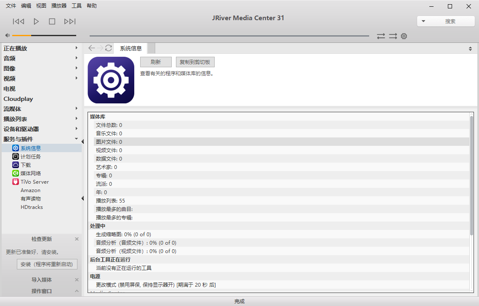Click the 系统信息 gear icon in sidebar
Viewport: 479px width, 306px height.
click(16, 148)
